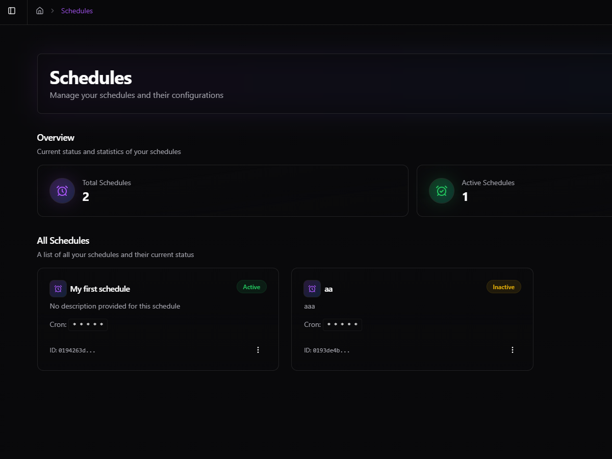Click cron expression on My first schedule

coord(88,325)
